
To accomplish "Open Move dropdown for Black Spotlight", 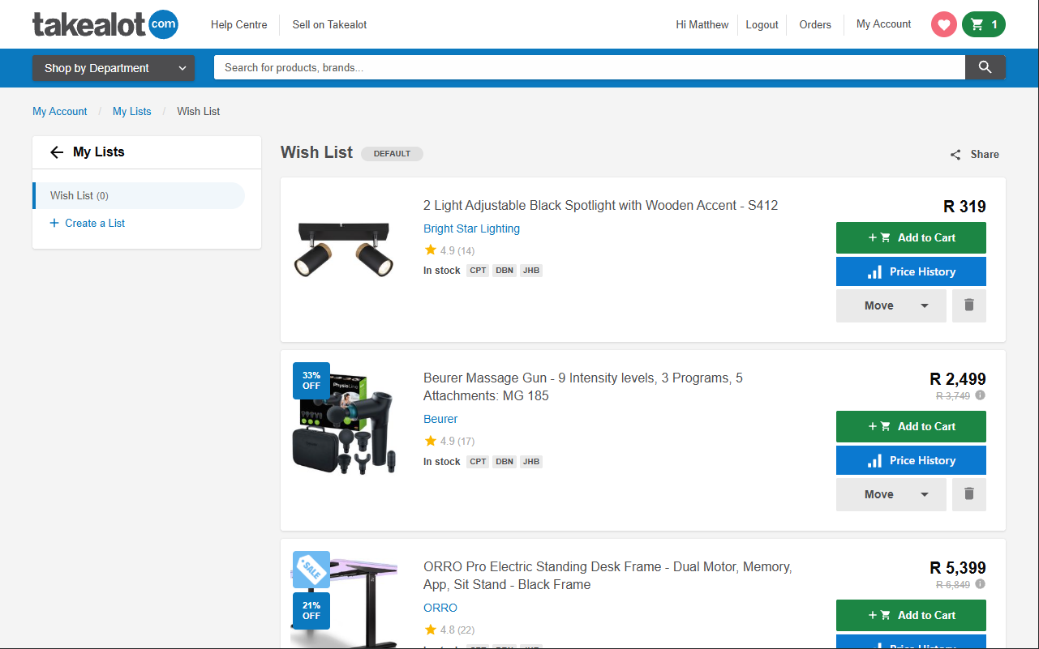I will 891,305.
